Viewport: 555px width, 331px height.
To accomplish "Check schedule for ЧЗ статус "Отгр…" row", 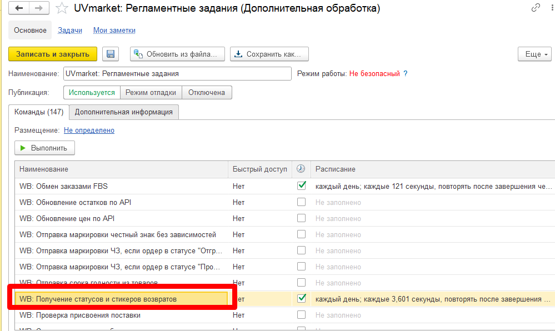I will pos(301,250).
